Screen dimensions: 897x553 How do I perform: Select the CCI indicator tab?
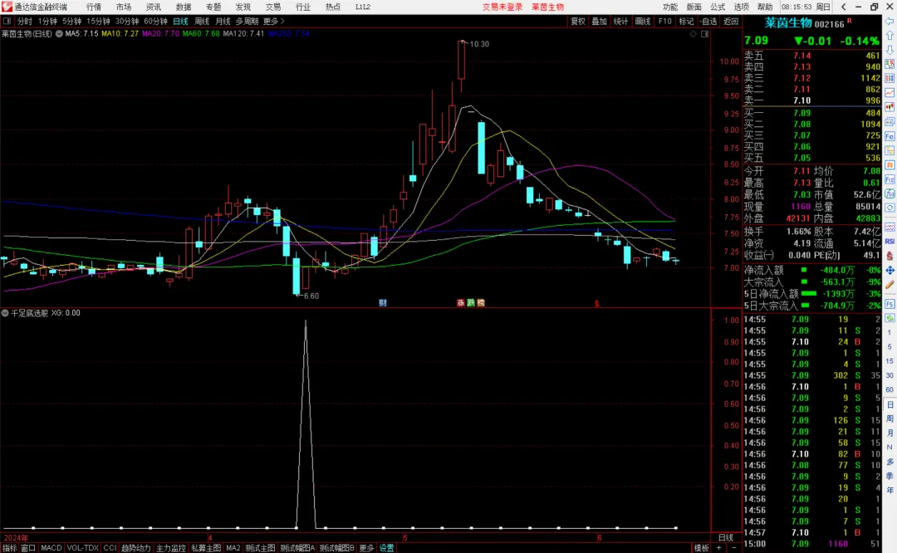pyautogui.click(x=110, y=548)
